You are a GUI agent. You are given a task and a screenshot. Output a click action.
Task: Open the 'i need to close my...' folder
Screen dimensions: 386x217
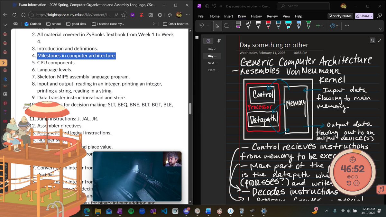pos(108,24)
